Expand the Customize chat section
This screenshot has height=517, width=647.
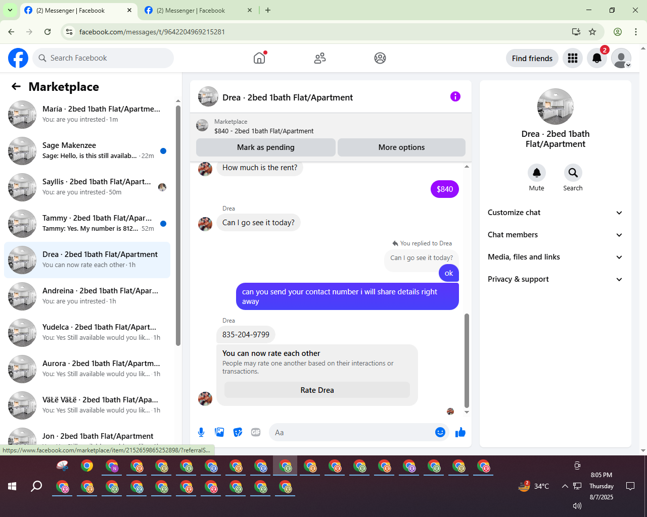(x=556, y=213)
